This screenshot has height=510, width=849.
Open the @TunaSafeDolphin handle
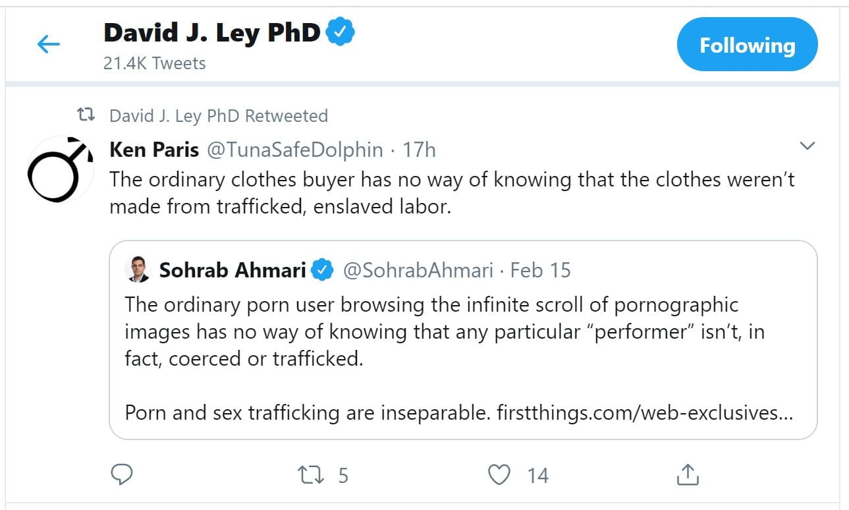tap(294, 150)
